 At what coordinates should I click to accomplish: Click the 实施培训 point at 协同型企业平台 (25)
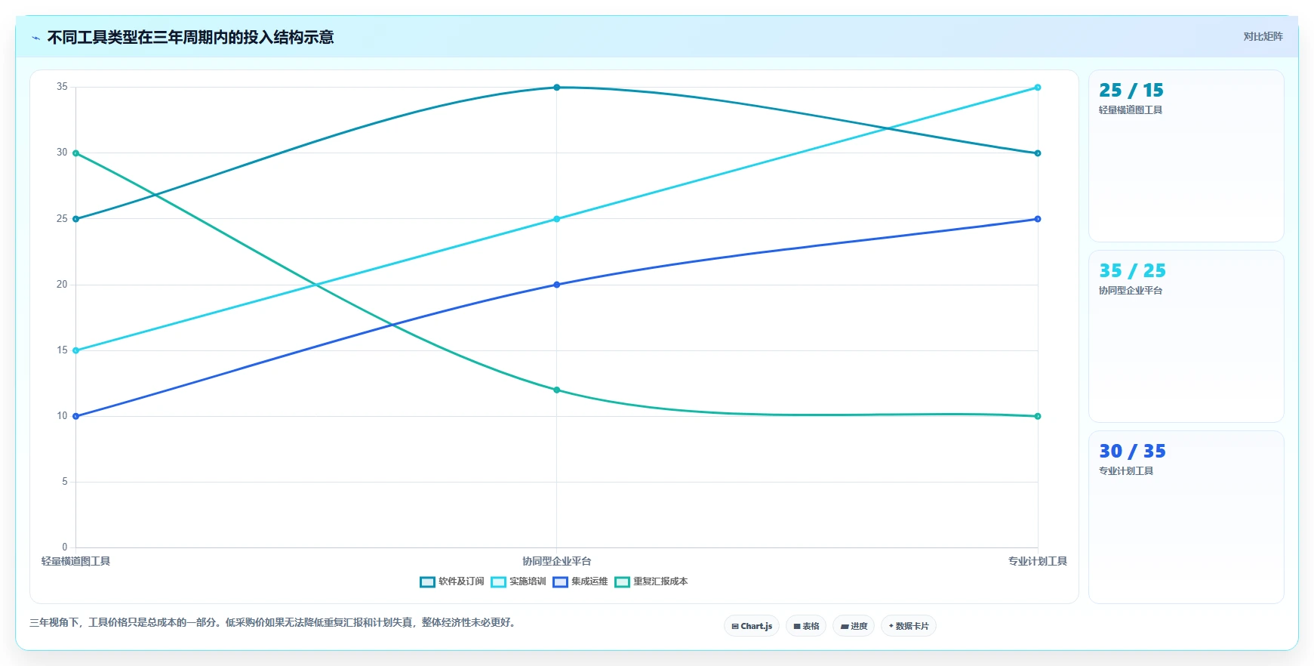click(557, 219)
